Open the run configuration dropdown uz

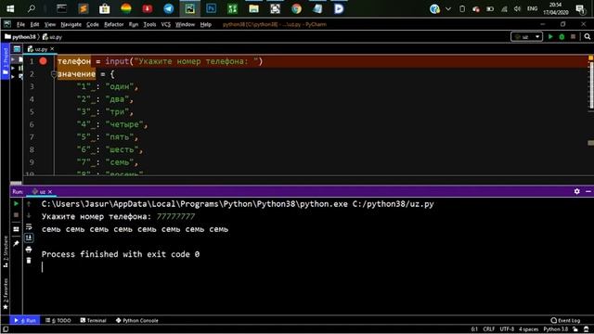[526, 37]
